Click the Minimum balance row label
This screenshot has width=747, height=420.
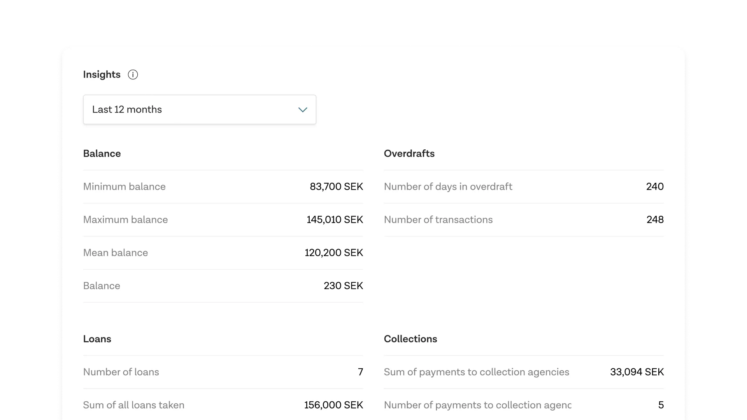pos(124,187)
